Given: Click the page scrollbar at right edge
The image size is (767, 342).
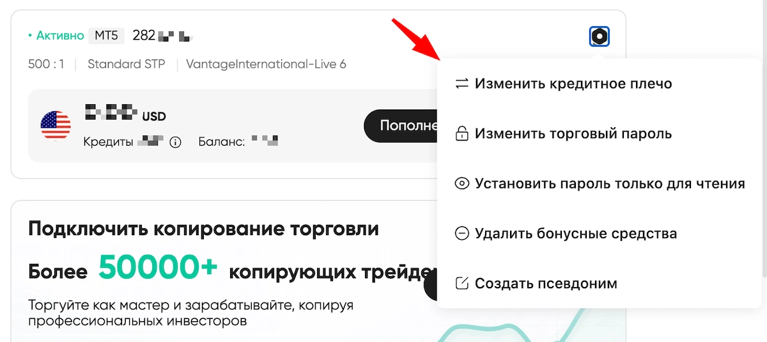Looking at the screenshot, I should (x=764, y=137).
